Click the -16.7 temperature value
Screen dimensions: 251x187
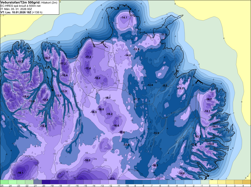tap(209, 99)
